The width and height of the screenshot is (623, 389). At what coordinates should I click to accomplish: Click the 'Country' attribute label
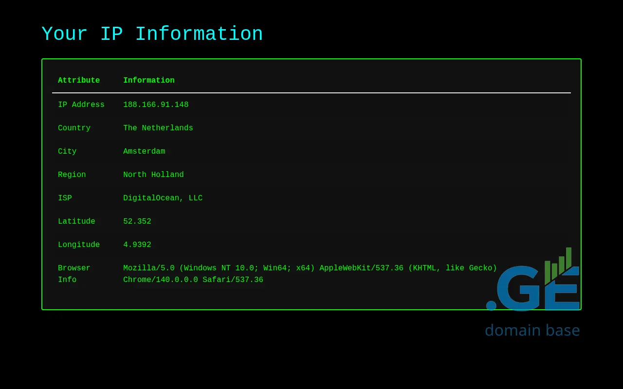coord(74,128)
